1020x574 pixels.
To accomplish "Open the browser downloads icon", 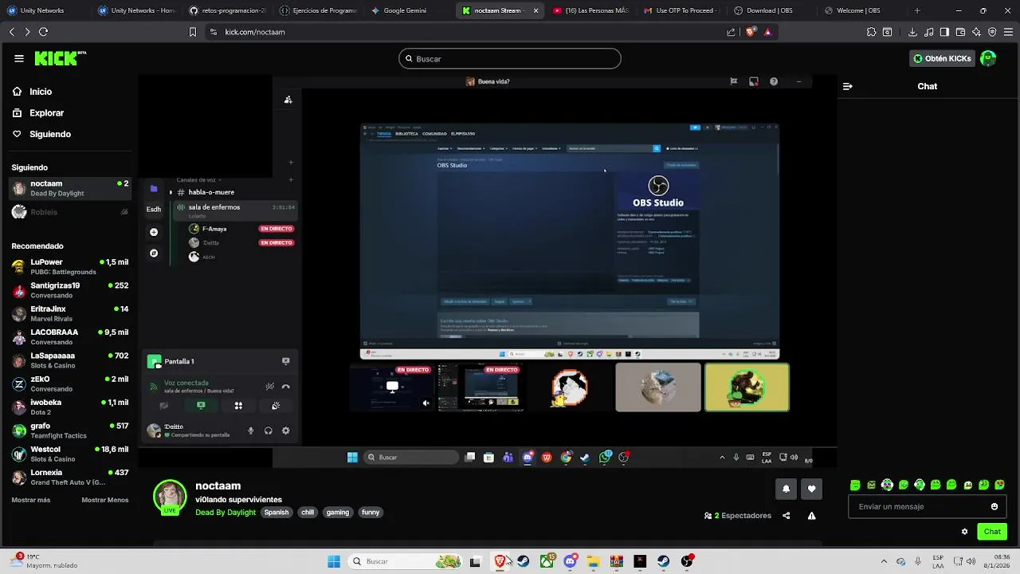I will click(912, 32).
